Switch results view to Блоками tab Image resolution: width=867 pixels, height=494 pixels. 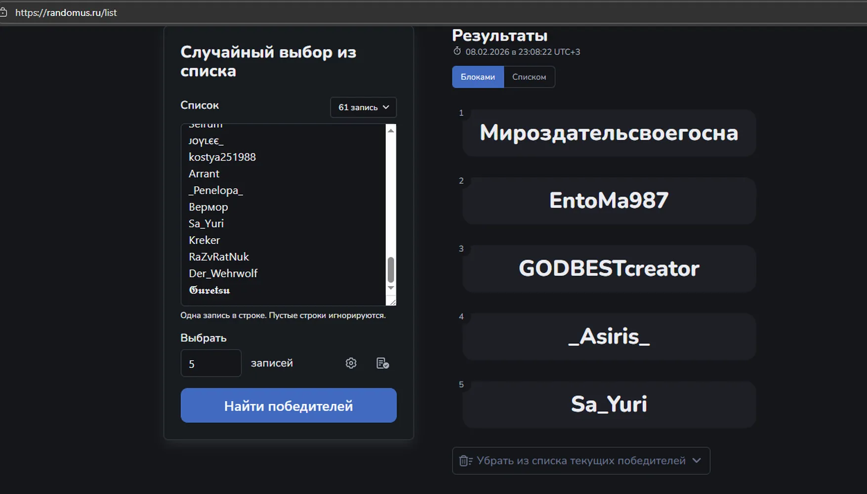coord(478,77)
